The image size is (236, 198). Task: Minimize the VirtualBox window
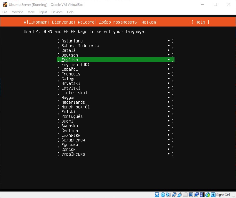(202, 4)
